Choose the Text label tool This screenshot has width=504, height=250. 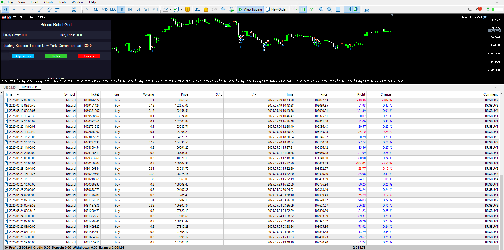pyautogui.click(x=66, y=9)
